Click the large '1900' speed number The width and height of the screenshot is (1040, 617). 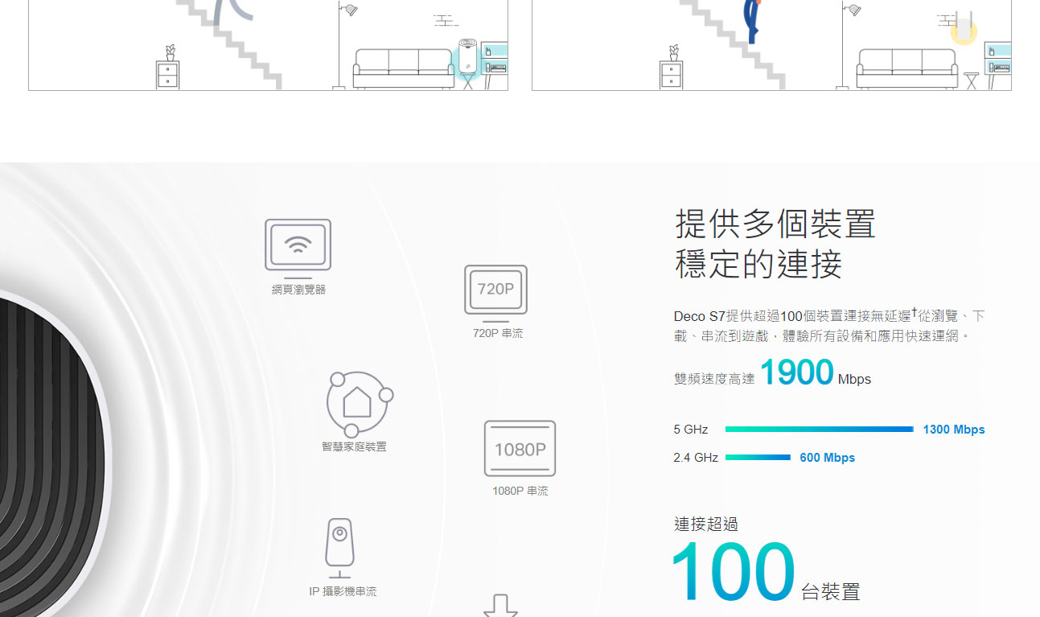click(796, 372)
